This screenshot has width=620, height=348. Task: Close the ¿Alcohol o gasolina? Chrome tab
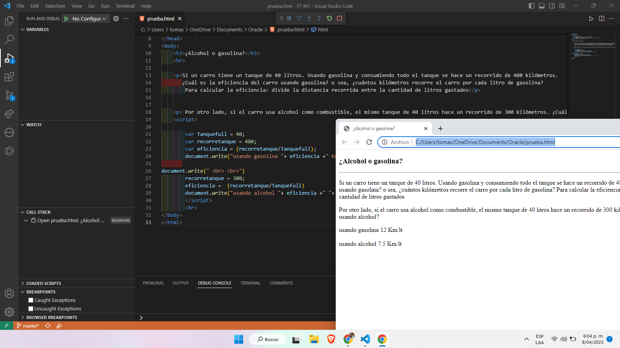426,129
